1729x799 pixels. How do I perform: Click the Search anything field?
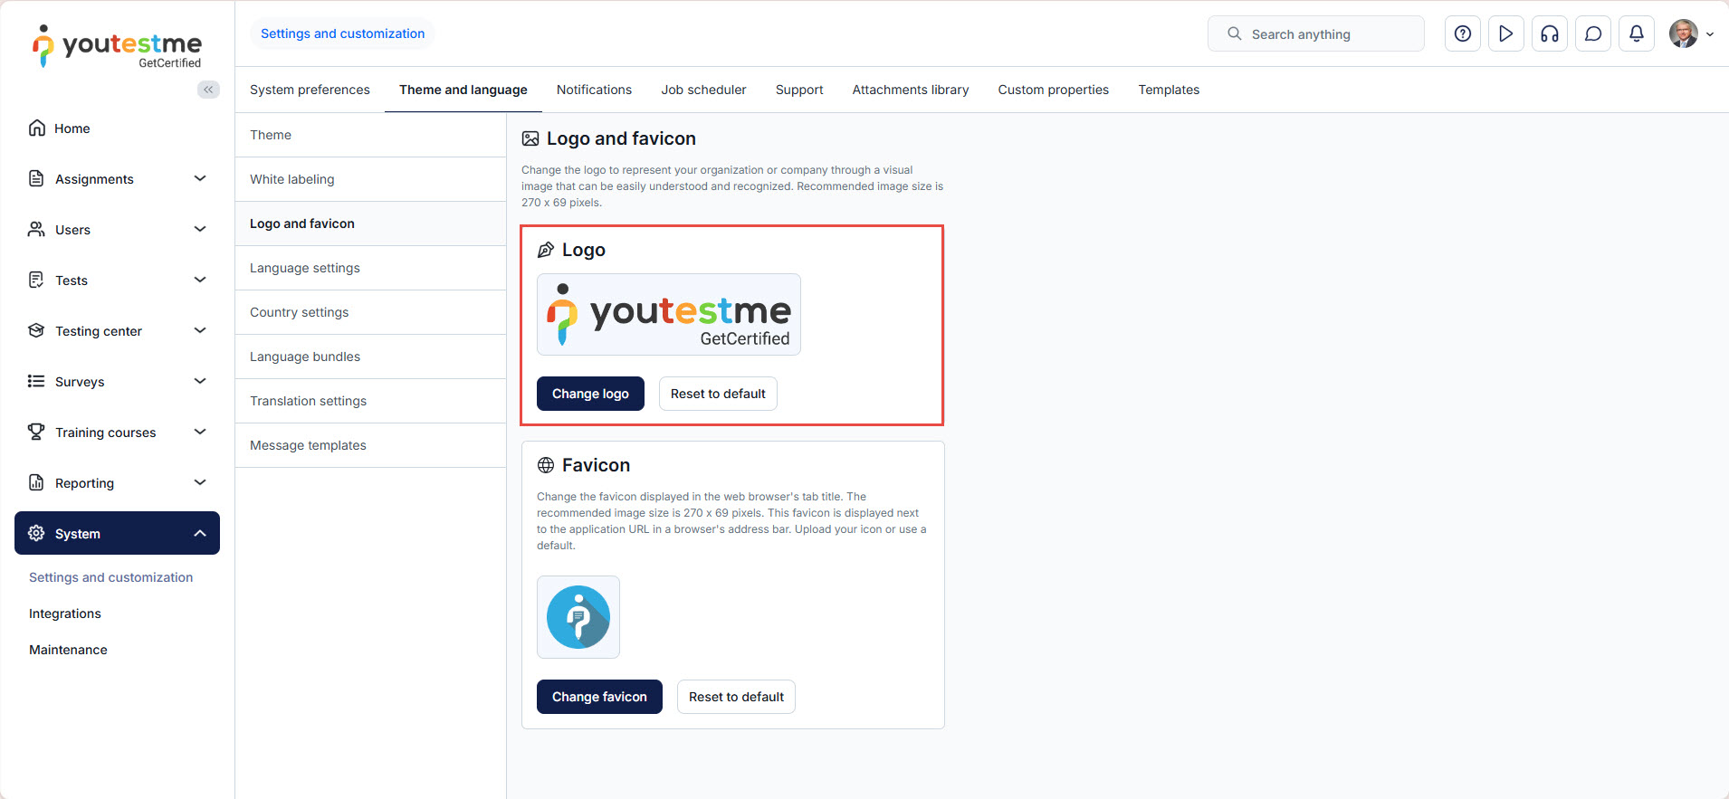pos(1315,33)
